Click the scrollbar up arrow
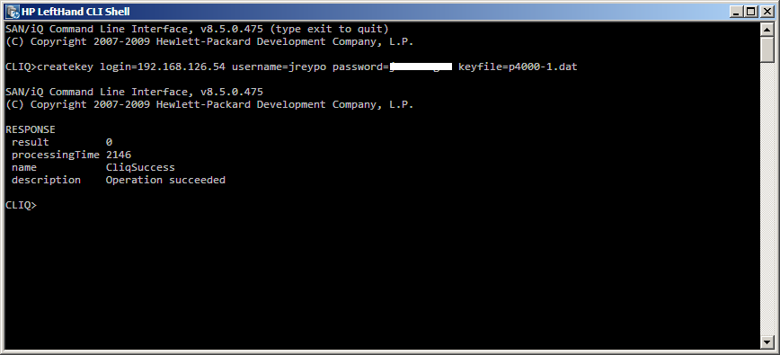 767,30
